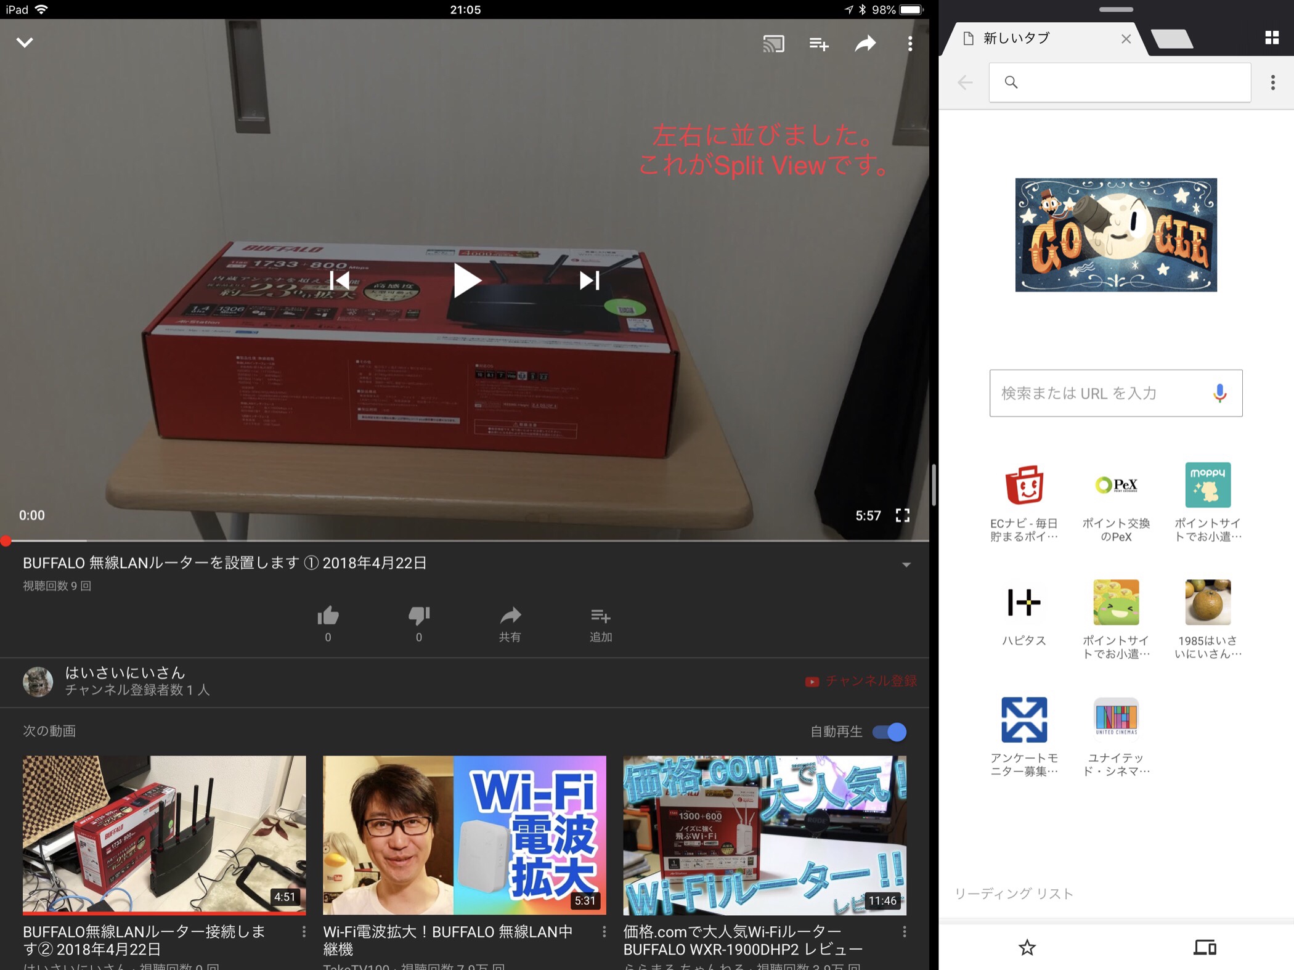The width and height of the screenshot is (1294, 970).
Task: Open the ポイント交換のPeX shortcut
Action: tap(1116, 503)
